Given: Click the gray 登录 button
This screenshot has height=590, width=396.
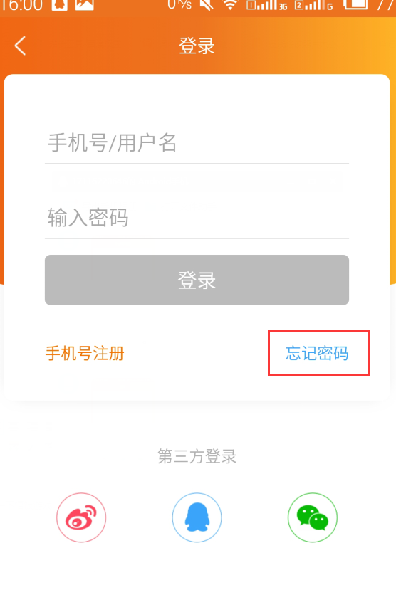Looking at the screenshot, I should point(197,280).
